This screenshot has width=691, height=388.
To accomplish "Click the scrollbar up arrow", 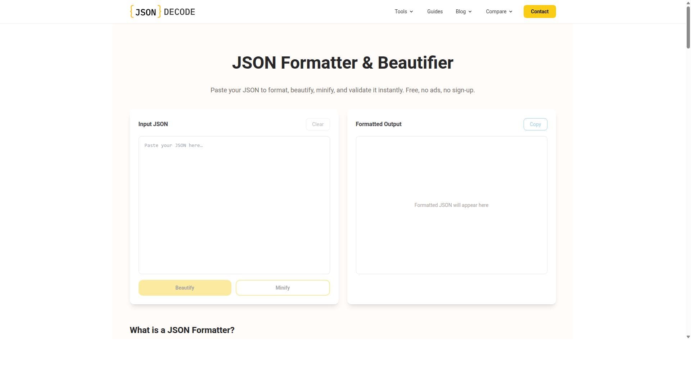I will (688, 2).
